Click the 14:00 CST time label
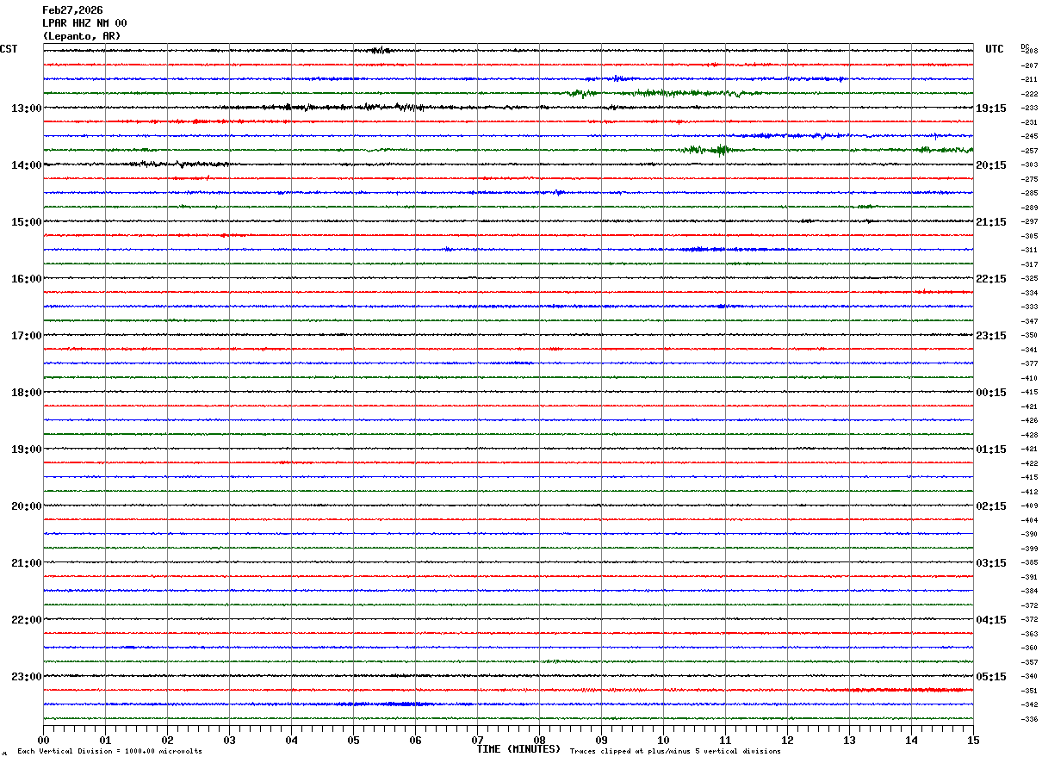 [x=26, y=165]
